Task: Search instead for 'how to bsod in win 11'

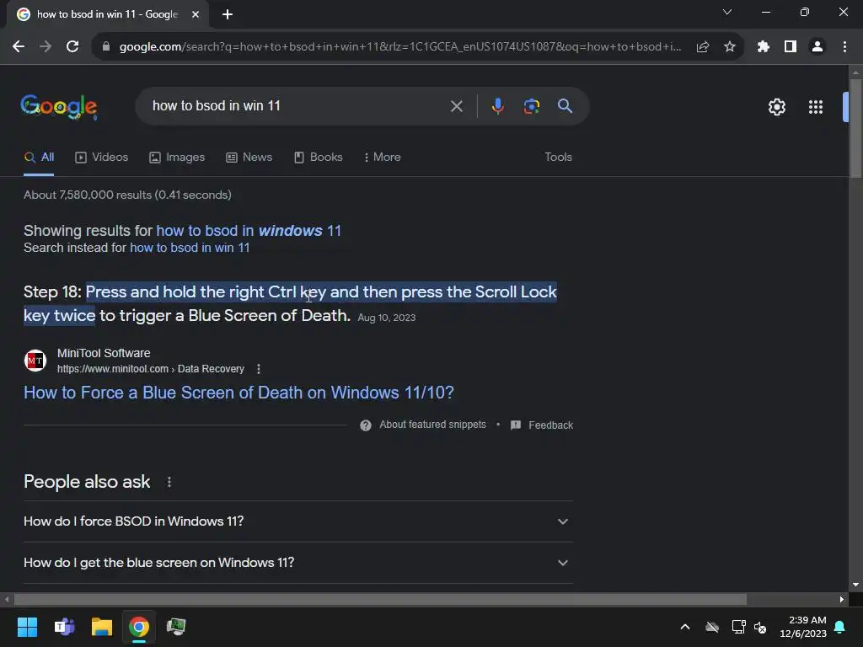Action: 190,248
